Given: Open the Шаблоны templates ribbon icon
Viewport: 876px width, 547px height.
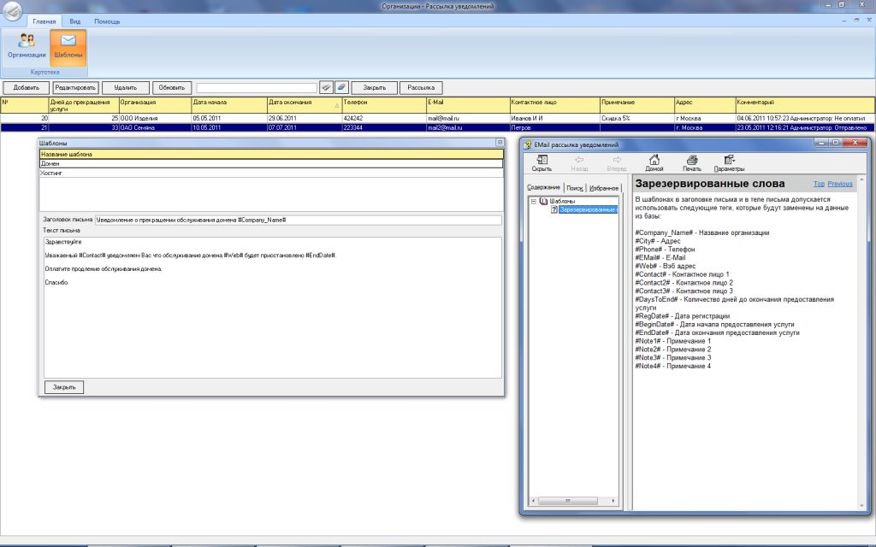Looking at the screenshot, I should pos(68,47).
